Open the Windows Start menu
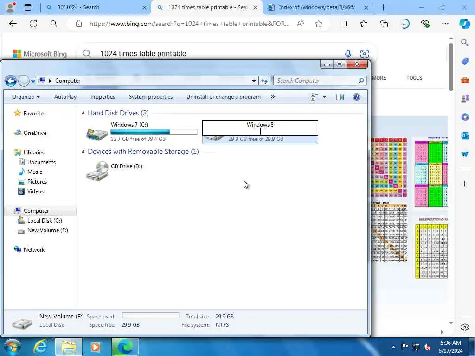Viewport: 475px width, 356px height. click(x=13, y=347)
